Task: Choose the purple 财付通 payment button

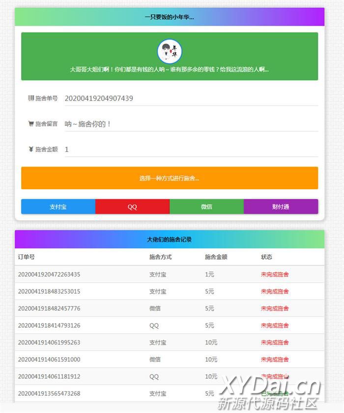Action: click(281, 206)
